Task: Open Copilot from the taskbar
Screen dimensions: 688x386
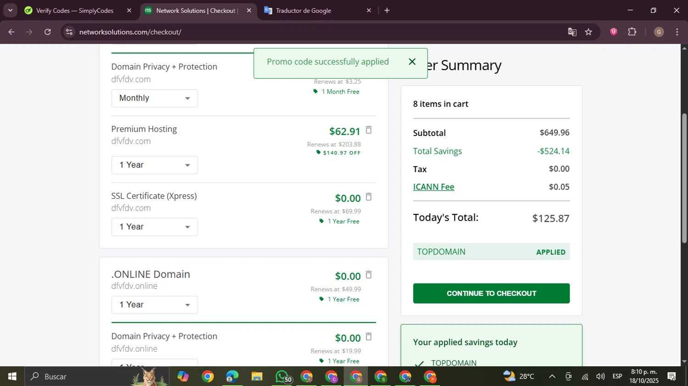Action: 183,376
